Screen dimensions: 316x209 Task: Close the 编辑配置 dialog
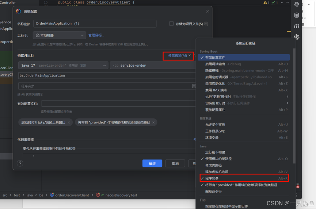click(208, 11)
